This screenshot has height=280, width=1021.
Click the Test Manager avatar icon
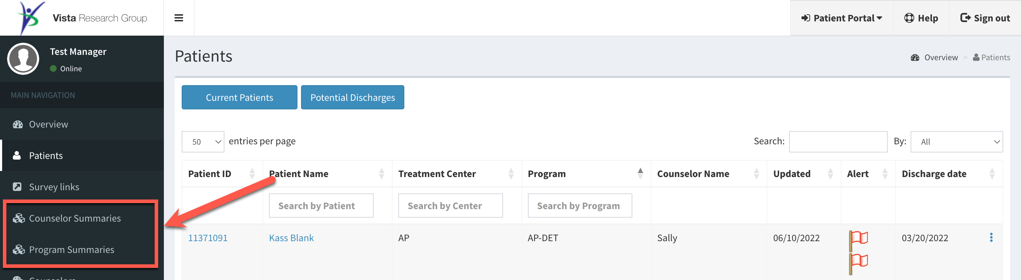[x=23, y=59]
